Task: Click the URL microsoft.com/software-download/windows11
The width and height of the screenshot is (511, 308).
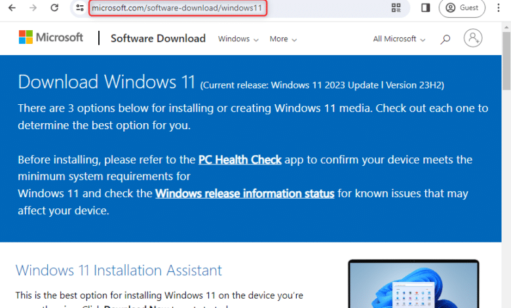Action: 177,8
